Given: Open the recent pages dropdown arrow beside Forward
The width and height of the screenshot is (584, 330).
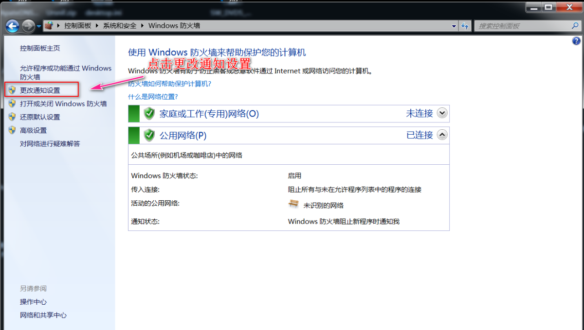Looking at the screenshot, I should pos(39,26).
